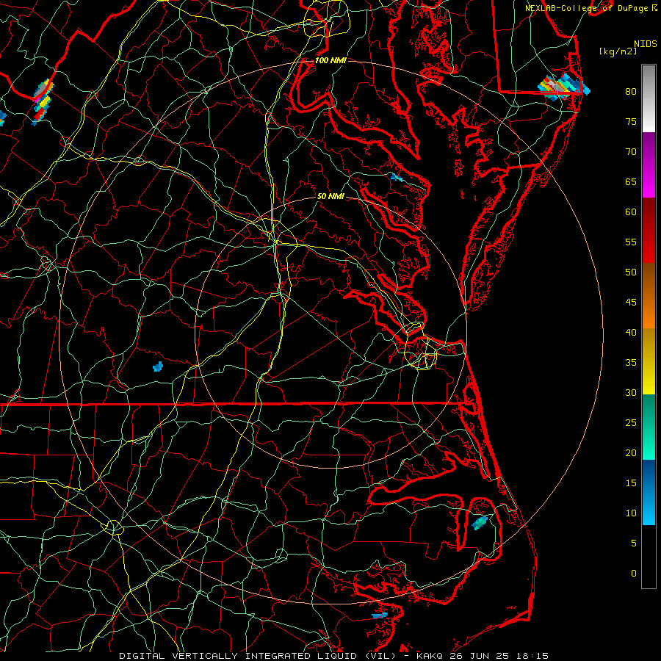Screen dimensions: 661x661
Task: Click the "50 NMI" range ring label
Action: [x=330, y=196]
